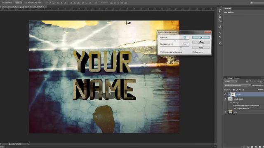The image size is (264, 148).
Task: Click the lock image pixels brush icon
Action: (x=237, y=90)
